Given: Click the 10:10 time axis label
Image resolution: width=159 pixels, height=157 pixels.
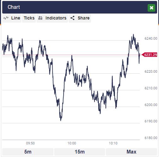Looking at the screenshot, I should [113, 143].
